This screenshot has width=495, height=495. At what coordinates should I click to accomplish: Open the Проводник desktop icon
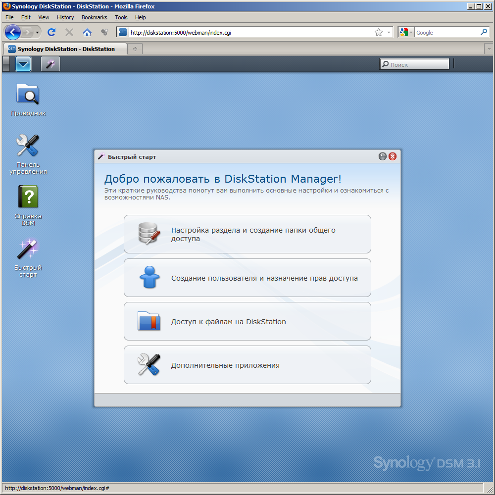point(28,99)
